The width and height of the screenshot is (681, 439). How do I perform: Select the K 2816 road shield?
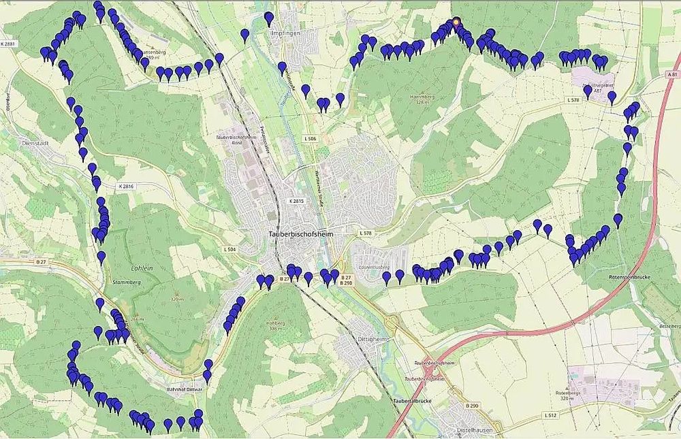pos(126,186)
